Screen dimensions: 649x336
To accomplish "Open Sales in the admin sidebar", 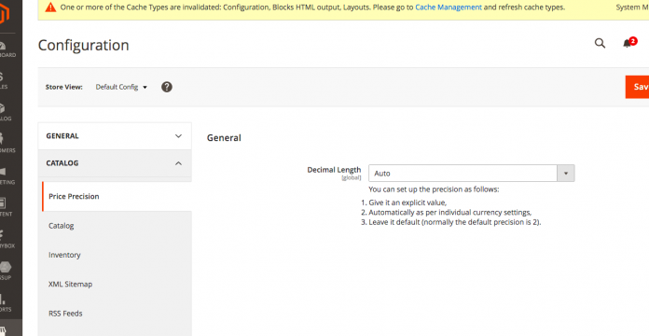I will click(4, 80).
